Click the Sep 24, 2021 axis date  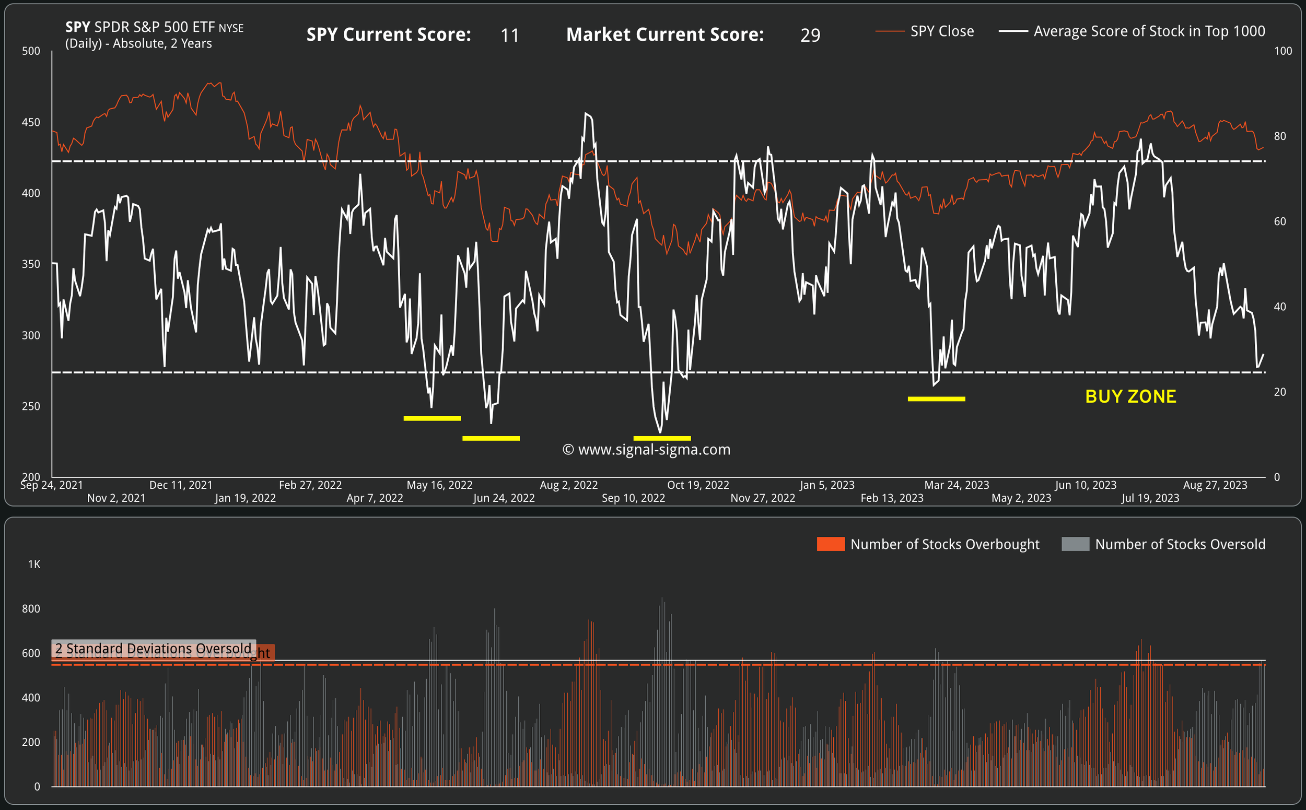point(51,485)
